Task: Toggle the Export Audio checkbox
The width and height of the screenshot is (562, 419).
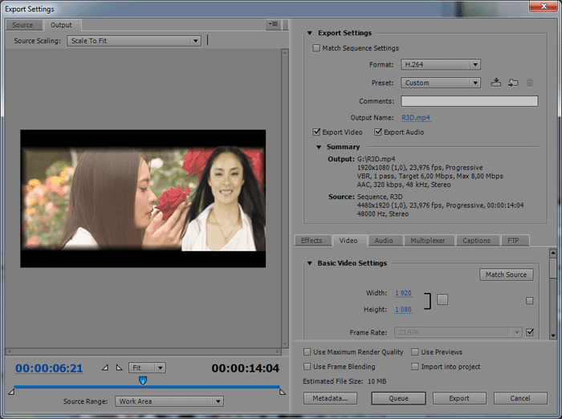Action: 378,132
